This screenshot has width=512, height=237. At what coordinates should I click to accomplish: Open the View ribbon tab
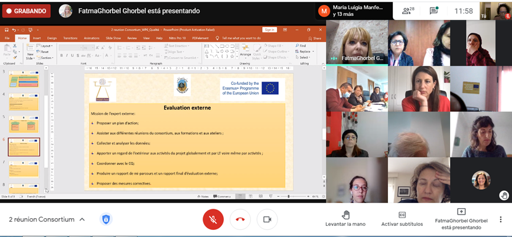coord(146,38)
